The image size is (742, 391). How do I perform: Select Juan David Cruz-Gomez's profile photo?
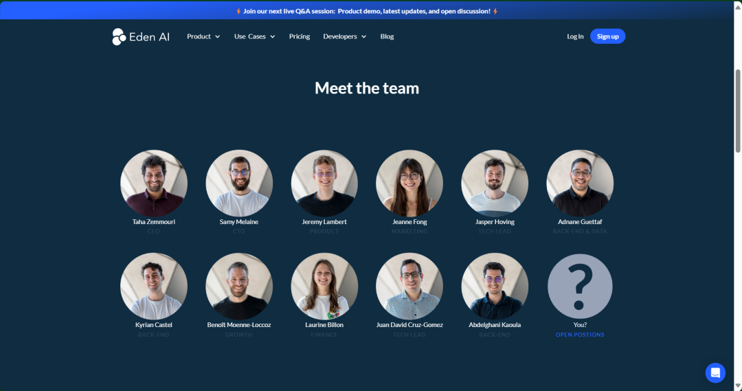coord(409,287)
